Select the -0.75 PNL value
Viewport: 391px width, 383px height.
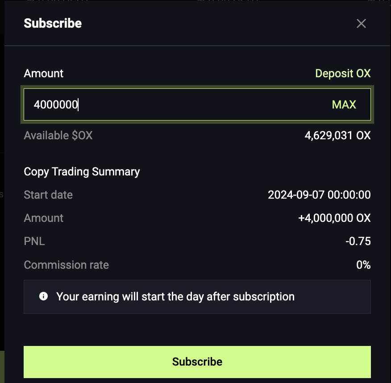pyautogui.click(x=358, y=241)
